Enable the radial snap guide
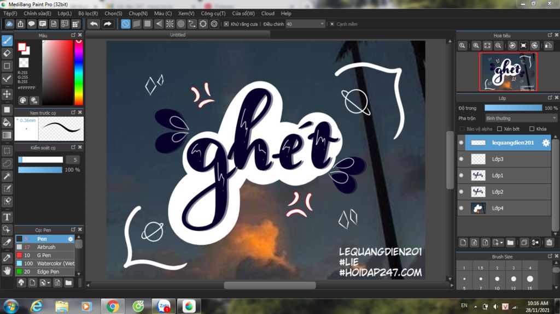This screenshot has width=560, height=314. [170, 24]
